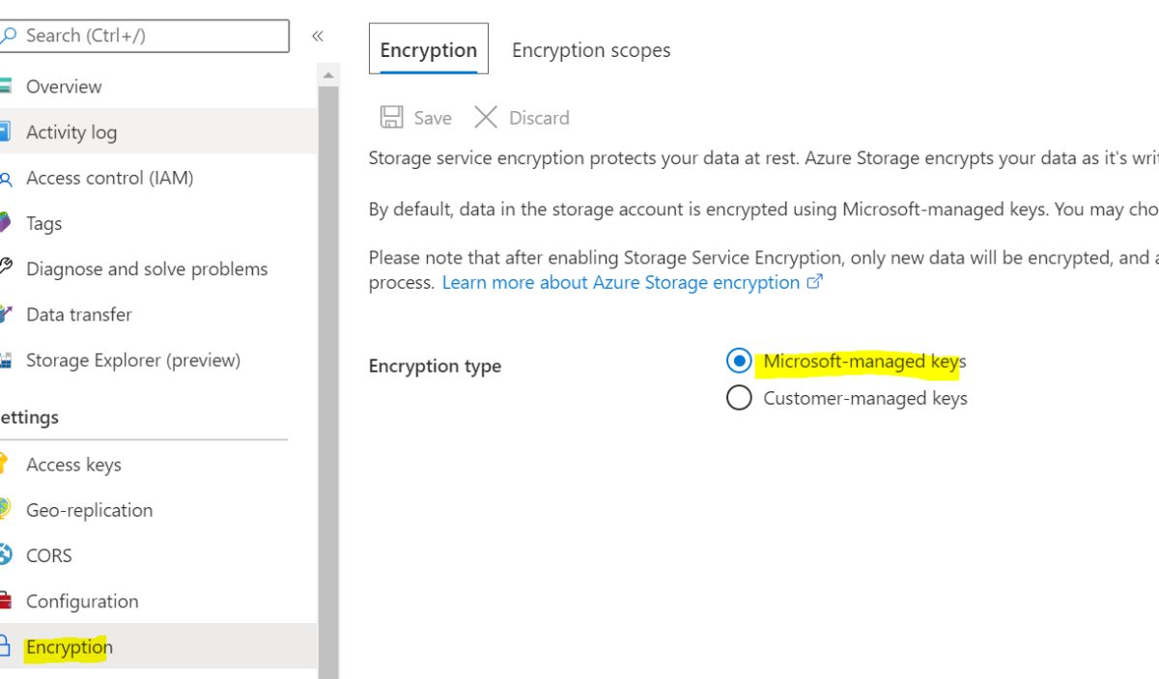Click the Overview icon in sidebar

pyautogui.click(x=5, y=86)
